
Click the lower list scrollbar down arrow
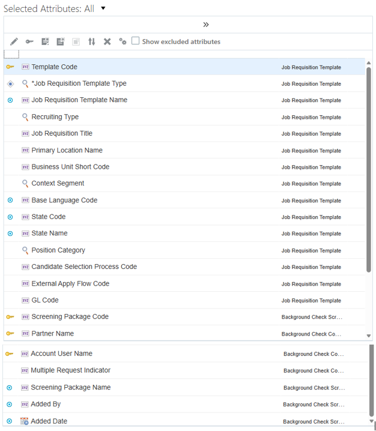[371, 421]
